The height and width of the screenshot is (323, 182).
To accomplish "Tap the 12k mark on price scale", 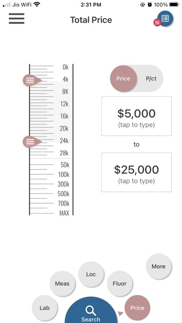I will pyautogui.click(x=65, y=104).
